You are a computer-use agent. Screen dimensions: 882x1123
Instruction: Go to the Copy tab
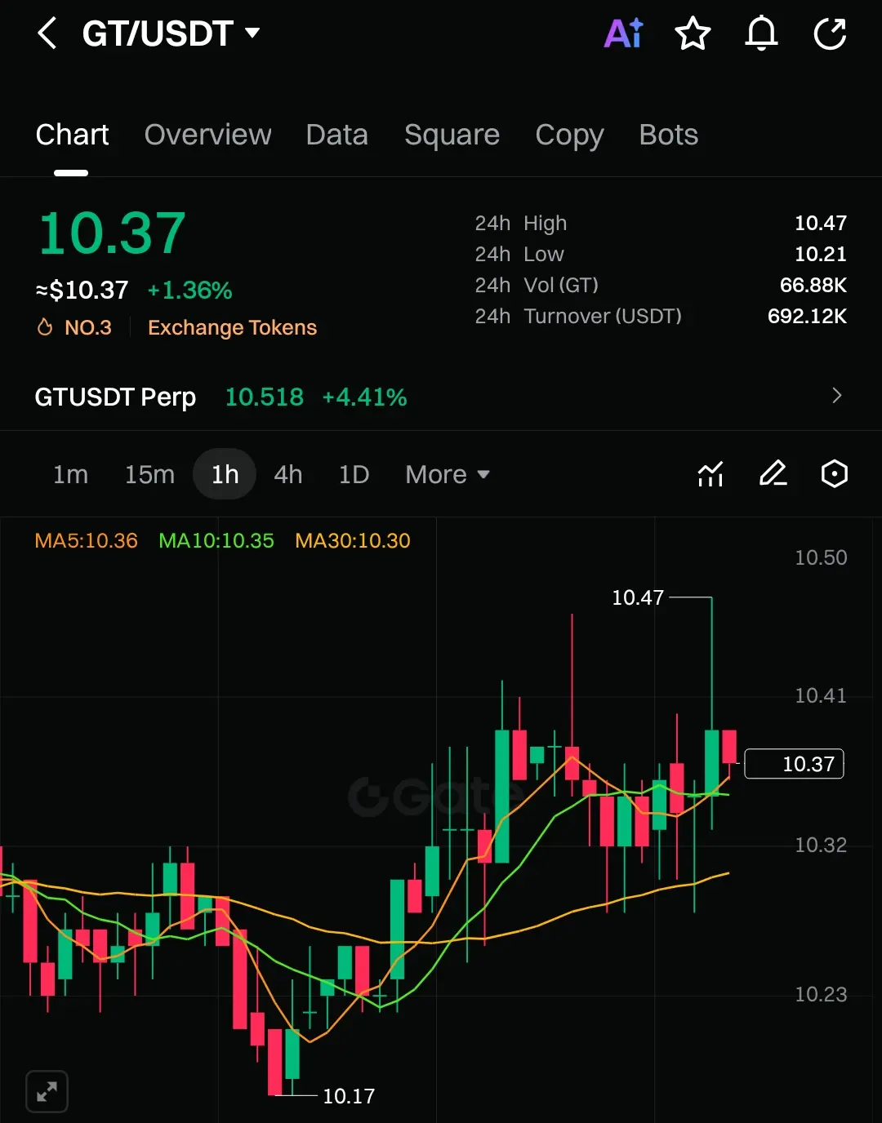pos(569,135)
